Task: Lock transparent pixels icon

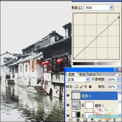Action: 76,86
